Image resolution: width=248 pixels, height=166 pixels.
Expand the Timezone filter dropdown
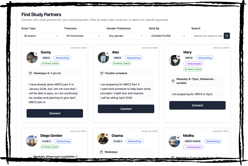pyautogui.click(x=83, y=36)
